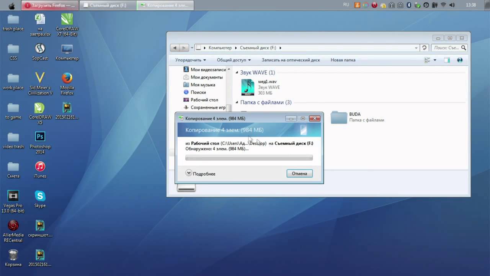The height and width of the screenshot is (276, 490).
Task: Open the CSS desktop folder
Action: pos(13,52)
